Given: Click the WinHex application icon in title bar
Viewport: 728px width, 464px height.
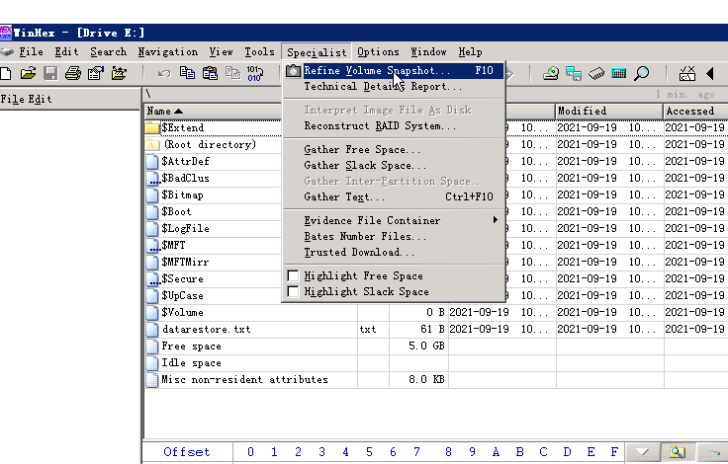Looking at the screenshot, I should [6, 33].
